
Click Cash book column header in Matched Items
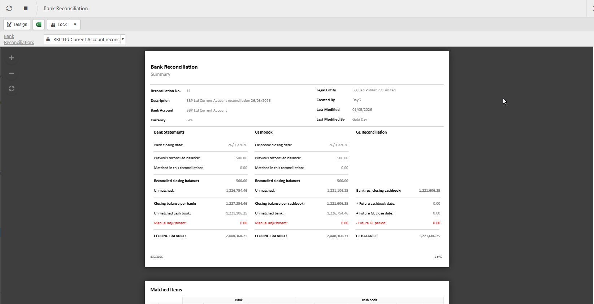[369, 300]
